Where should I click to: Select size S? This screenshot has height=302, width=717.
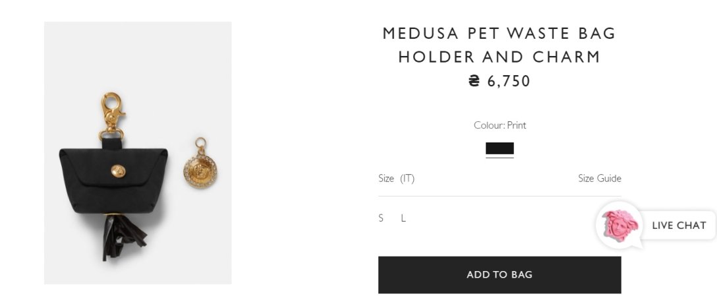[x=381, y=218]
